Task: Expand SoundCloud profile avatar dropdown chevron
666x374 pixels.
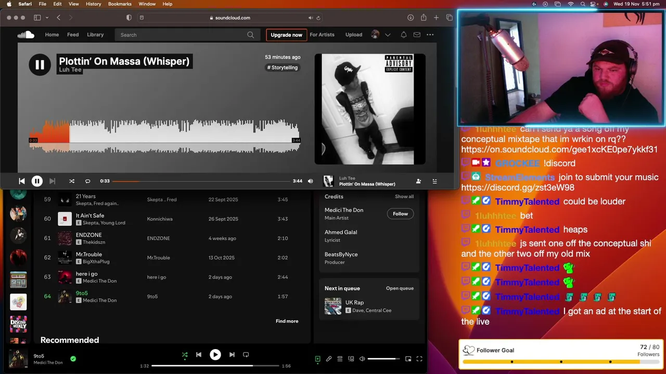Action: tap(388, 35)
